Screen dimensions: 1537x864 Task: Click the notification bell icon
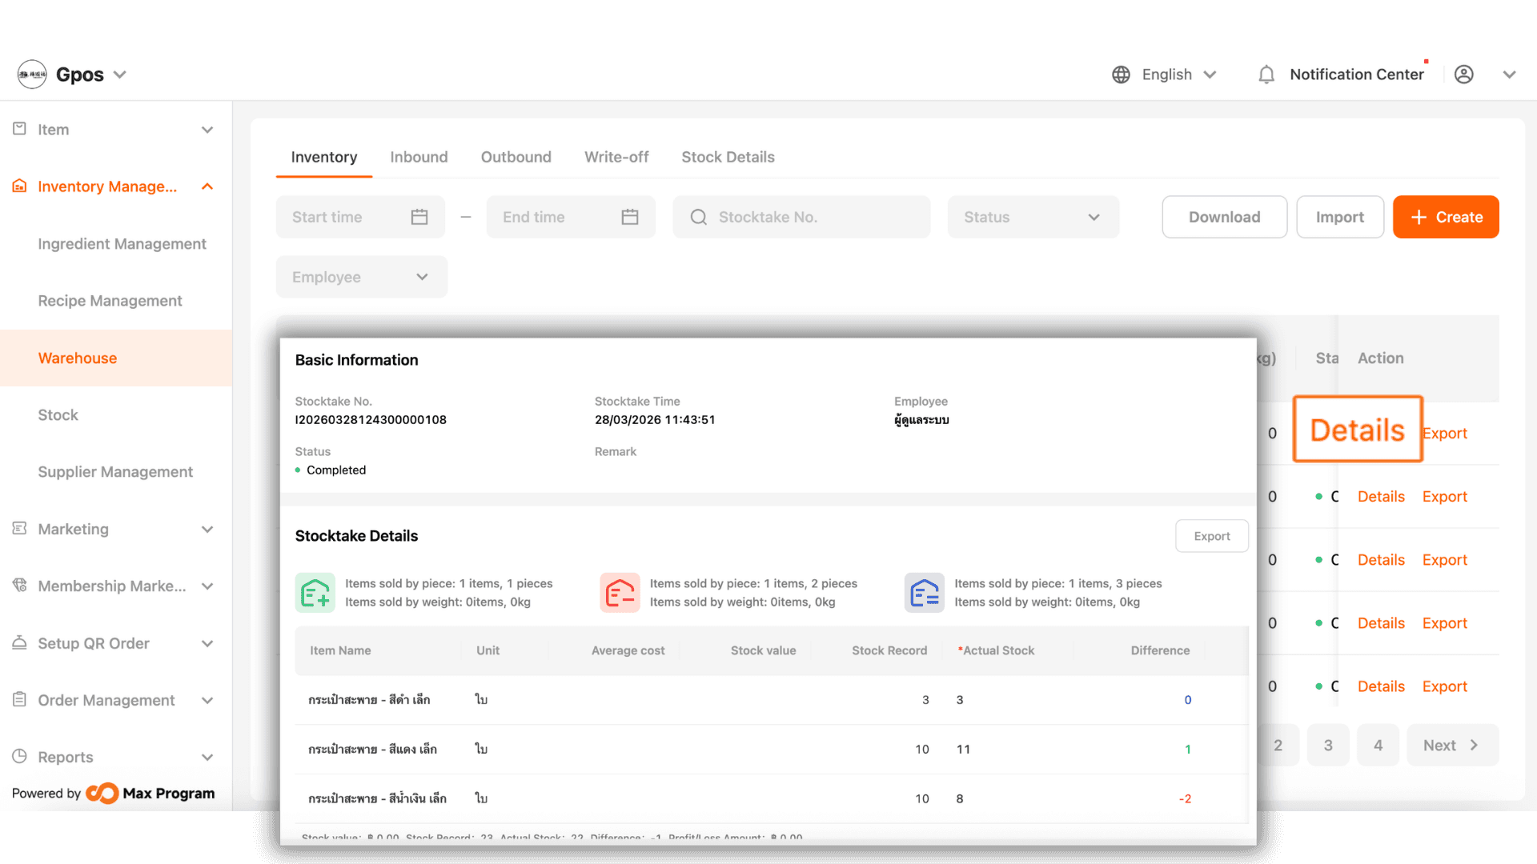(x=1266, y=74)
